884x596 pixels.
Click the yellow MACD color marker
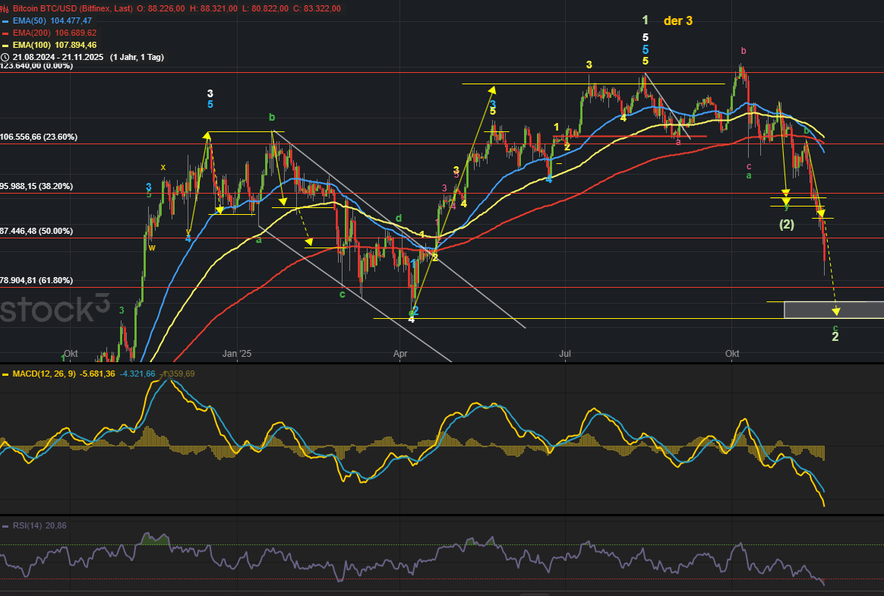pos(5,374)
